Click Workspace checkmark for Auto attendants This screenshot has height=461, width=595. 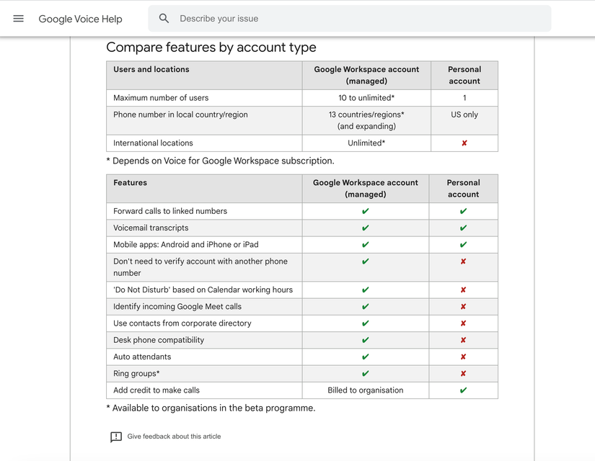(366, 357)
